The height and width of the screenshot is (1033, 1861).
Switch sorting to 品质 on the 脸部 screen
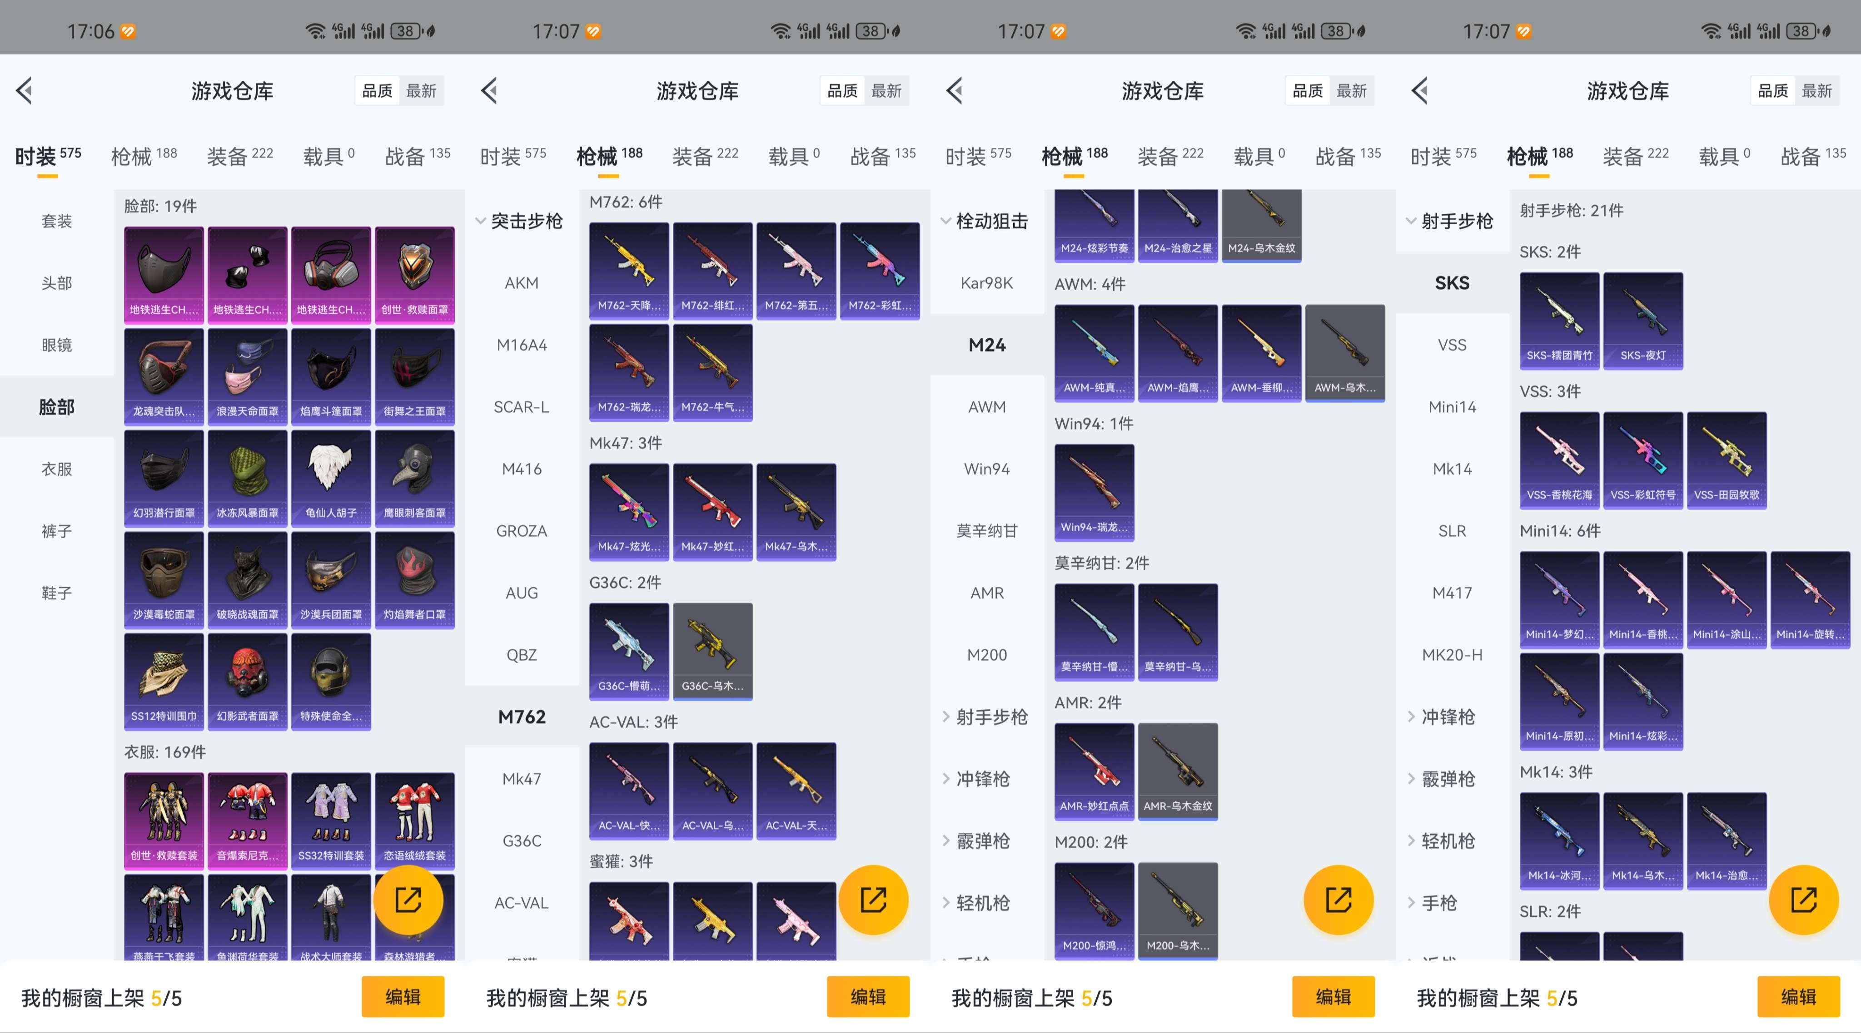tap(377, 91)
